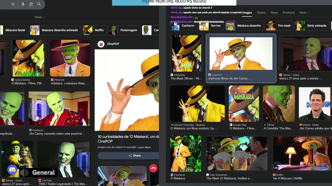
Task: Select the 'Mascara desenho animado' chip
Action: (55, 30)
